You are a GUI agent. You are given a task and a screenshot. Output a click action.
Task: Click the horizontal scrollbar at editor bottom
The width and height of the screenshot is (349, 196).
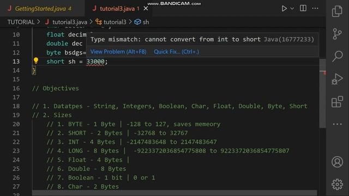pos(174,193)
